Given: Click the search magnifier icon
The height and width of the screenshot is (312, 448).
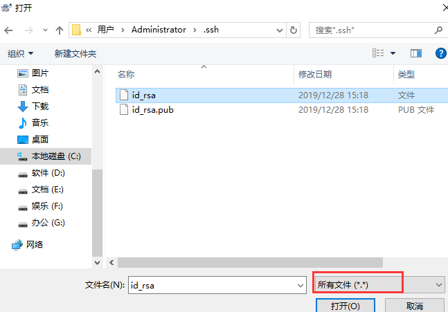Looking at the screenshot, I should click(x=438, y=30).
